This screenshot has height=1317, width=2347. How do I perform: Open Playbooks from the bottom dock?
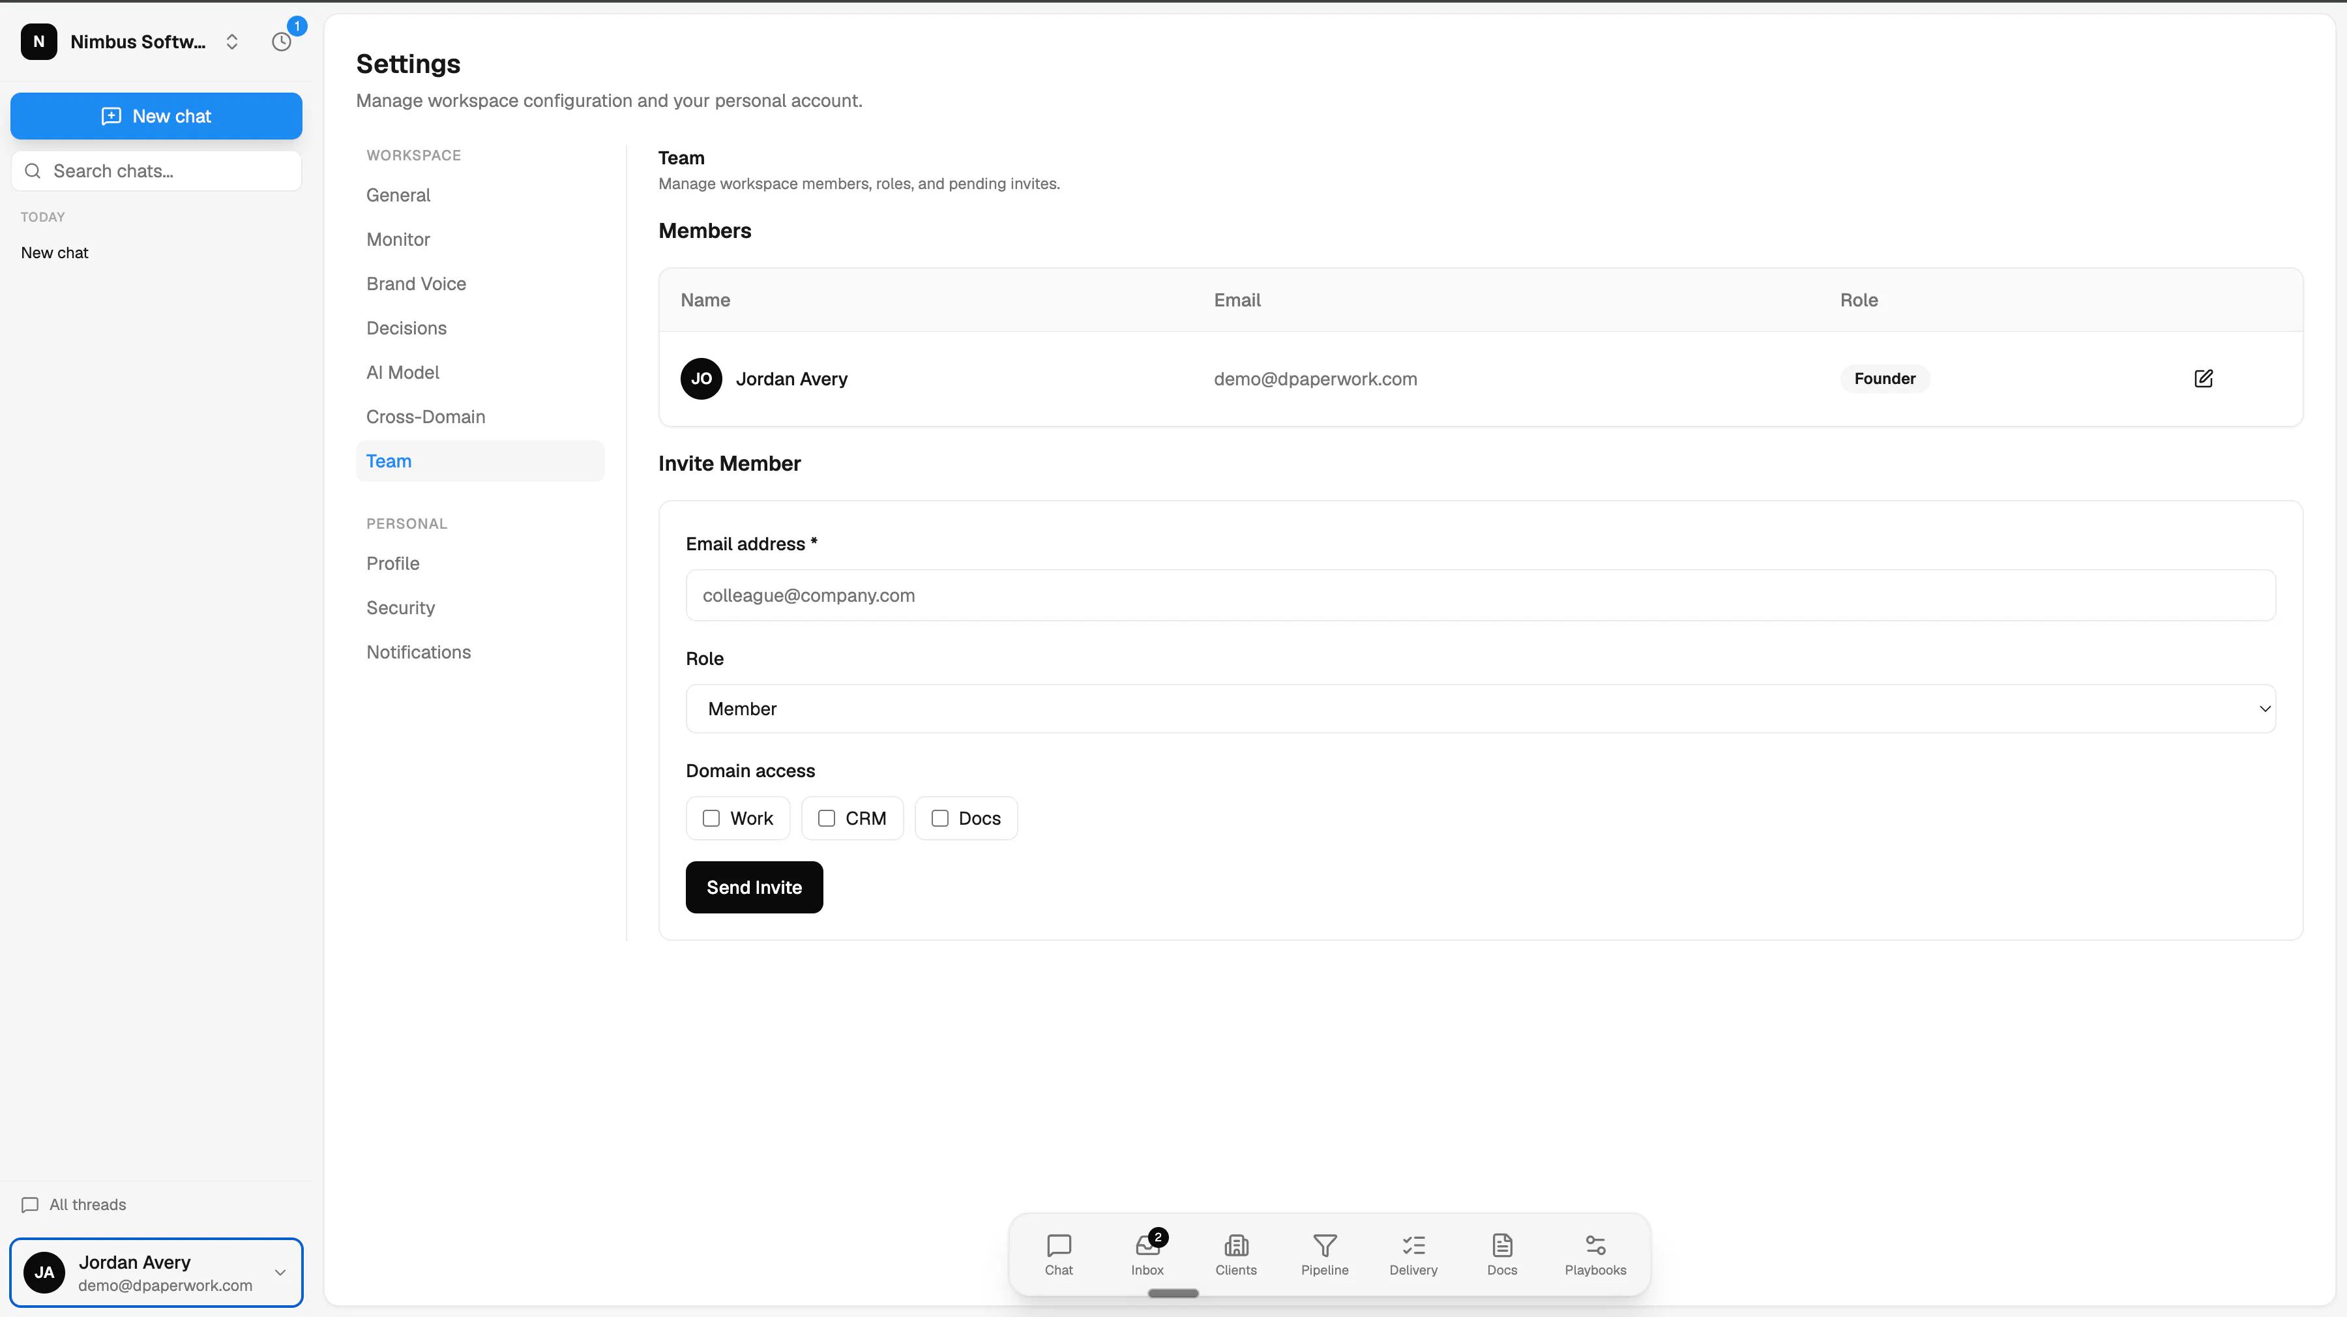[x=1595, y=1254]
